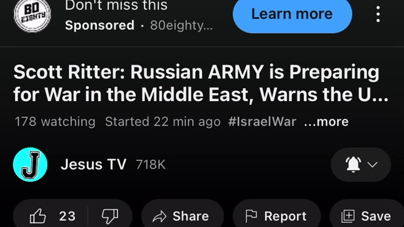Expand description with ...more
This screenshot has width=404, height=227.
(x=326, y=122)
